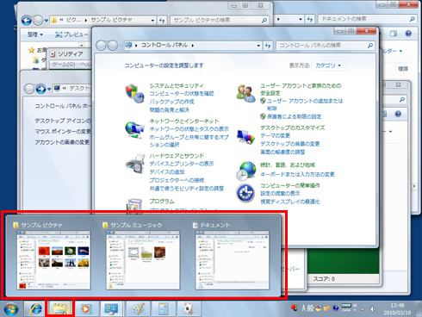422x317 pixels.
Task: Click バックアップの作成 link
Action: 171,102
